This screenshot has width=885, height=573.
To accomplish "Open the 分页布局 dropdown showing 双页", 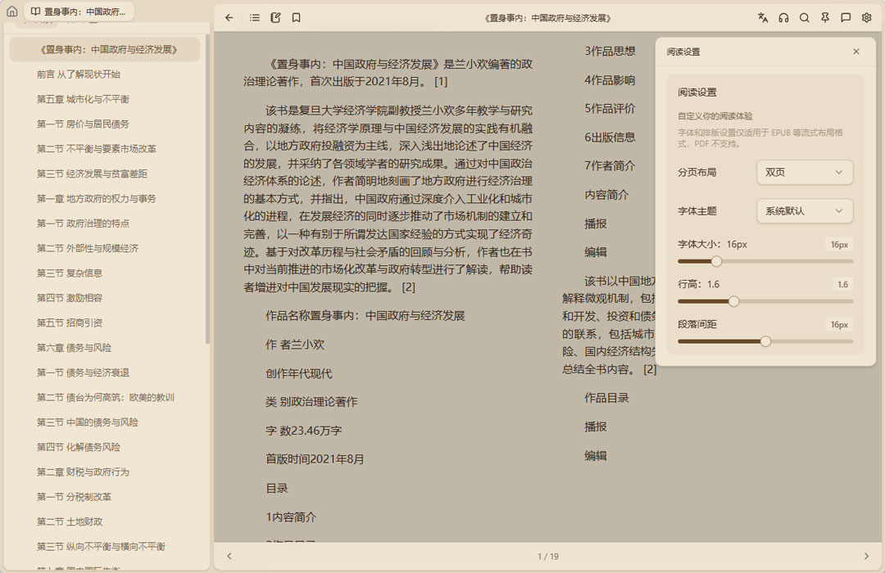I will click(x=804, y=173).
